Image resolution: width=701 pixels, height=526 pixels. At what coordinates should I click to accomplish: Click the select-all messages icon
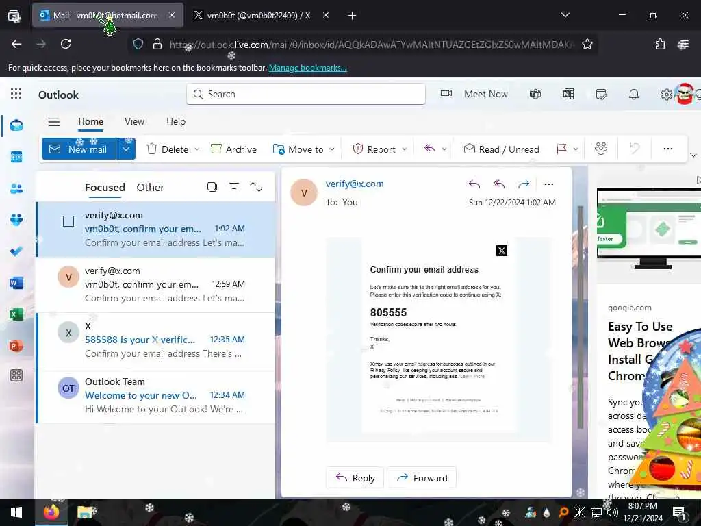click(x=212, y=187)
